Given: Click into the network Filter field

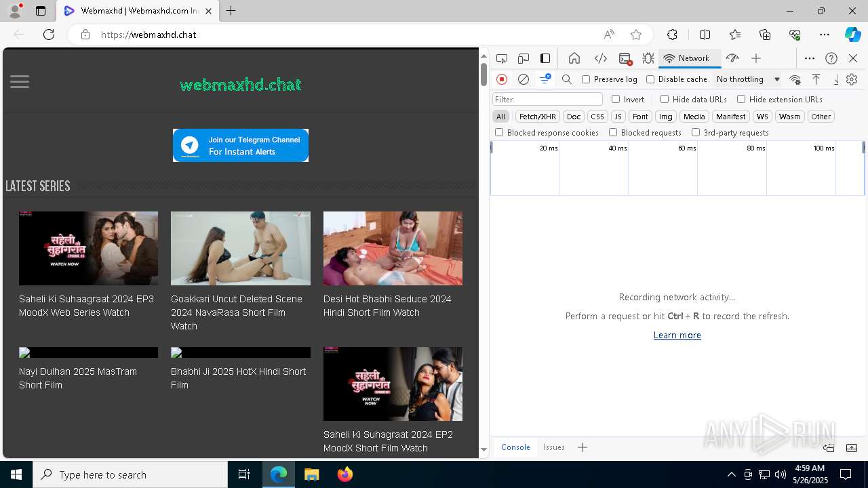Looking at the screenshot, I should pos(547,99).
